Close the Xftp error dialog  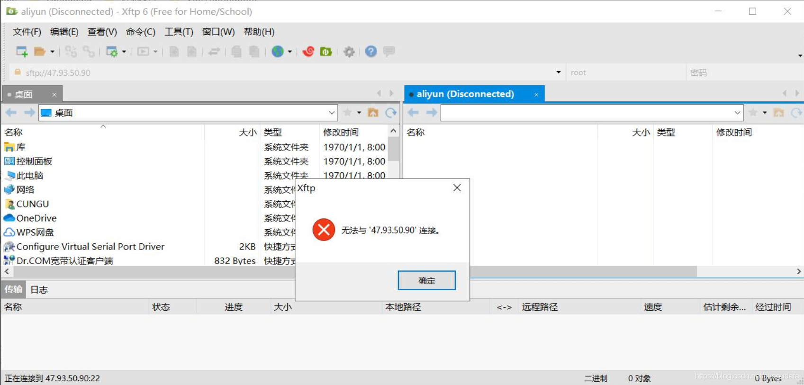click(457, 188)
